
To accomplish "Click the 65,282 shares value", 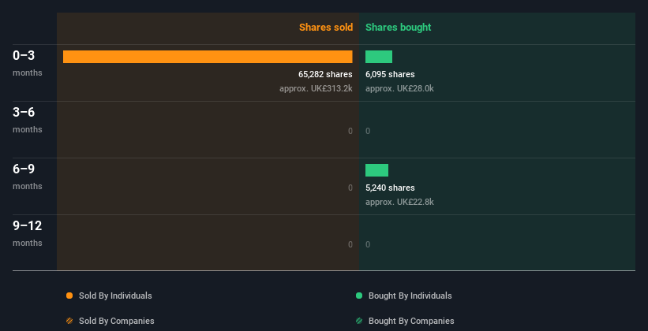I will click(x=325, y=74).
